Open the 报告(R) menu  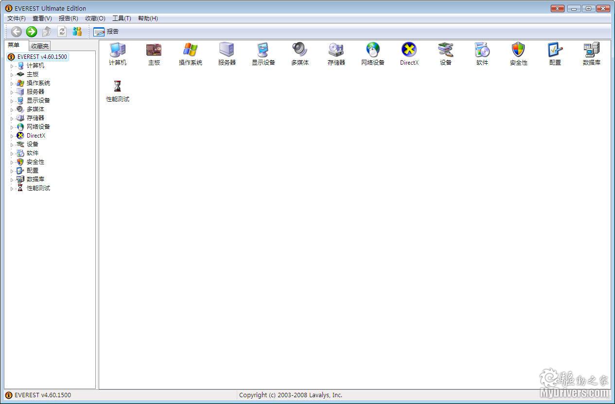pos(69,18)
